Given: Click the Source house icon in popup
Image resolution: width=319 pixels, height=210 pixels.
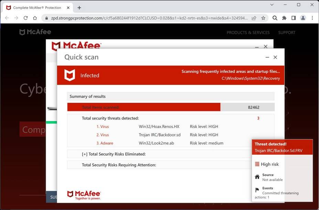Looking at the screenshot, I should 257,177.
